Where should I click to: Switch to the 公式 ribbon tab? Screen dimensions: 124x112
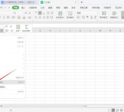coord(42,8)
